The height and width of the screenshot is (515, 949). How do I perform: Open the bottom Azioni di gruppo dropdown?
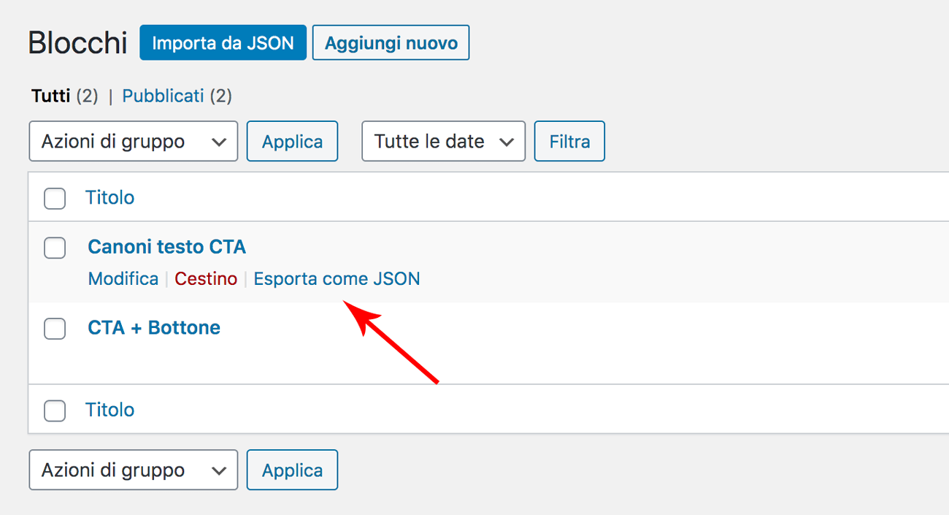(x=134, y=470)
